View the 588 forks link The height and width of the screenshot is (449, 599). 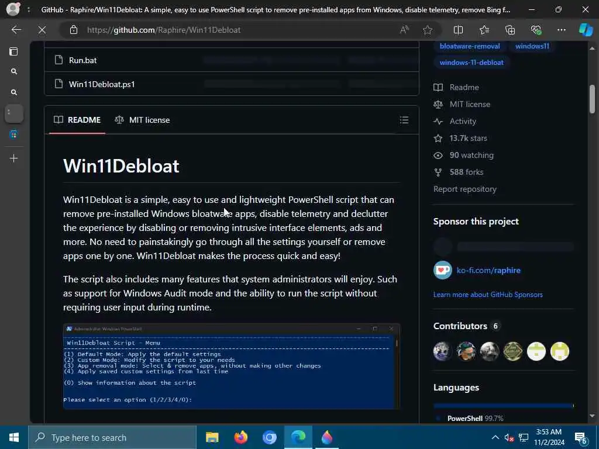click(x=459, y=172)
